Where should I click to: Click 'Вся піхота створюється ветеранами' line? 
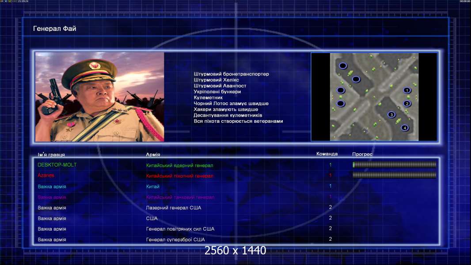[x=238, y=121]
